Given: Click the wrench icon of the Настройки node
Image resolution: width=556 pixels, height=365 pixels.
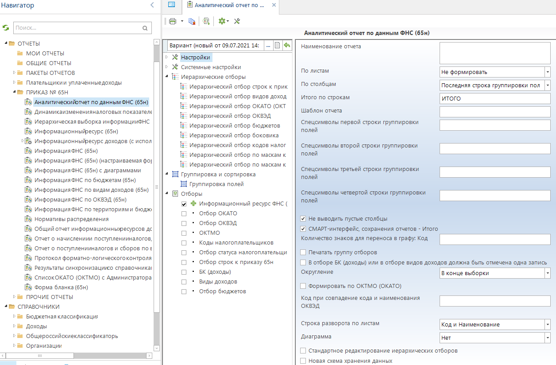Looking at the screenshot, I should point(175,57).
